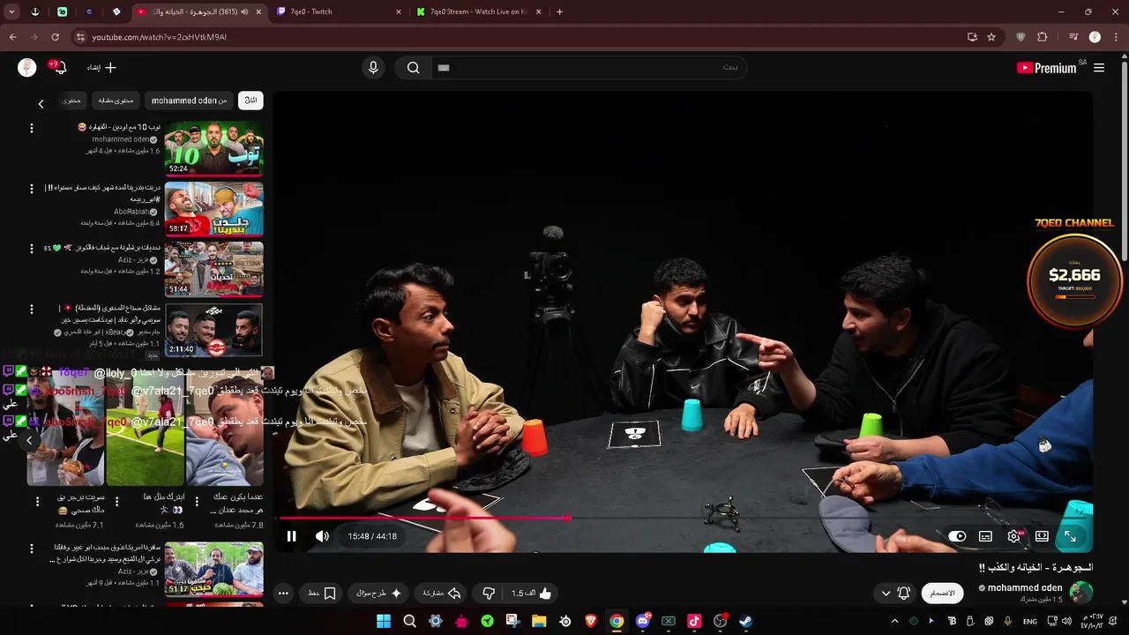Image resolution: width=1129 pixels, height=635 pixels.
Task: Save the video with حفظ button
Action: 322,594
